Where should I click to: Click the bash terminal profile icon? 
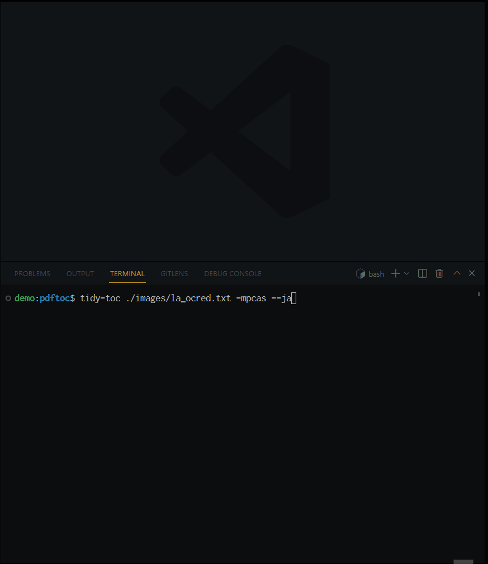click(x=361, y=274)
